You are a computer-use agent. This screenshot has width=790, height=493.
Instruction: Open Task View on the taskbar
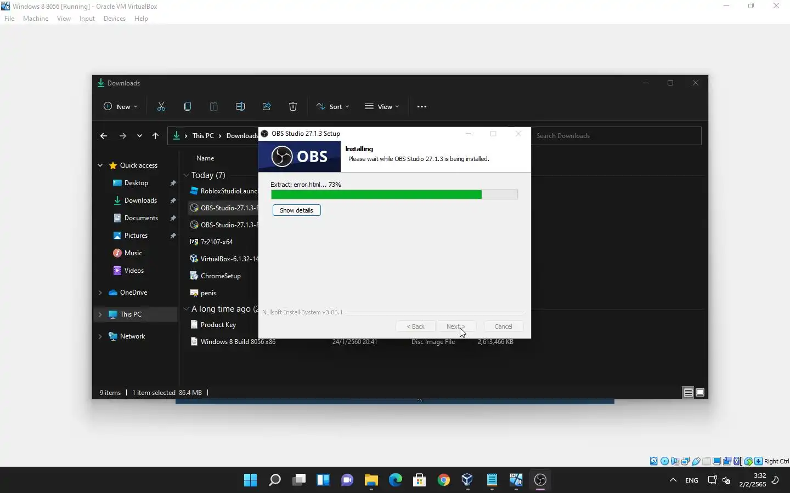299,480
